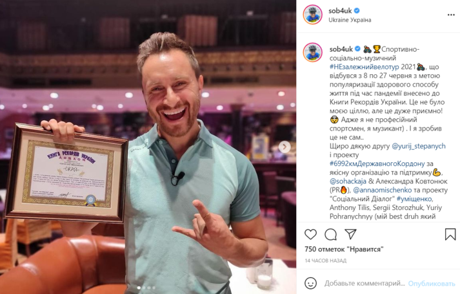This screenshot has width=460, height=294.
Task: Go to the next photo with the carousel arrow
Action: click(285, 147)
